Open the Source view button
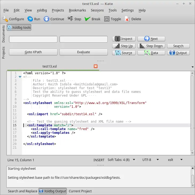This screenshot has height=195, width=195. [124, 53]
